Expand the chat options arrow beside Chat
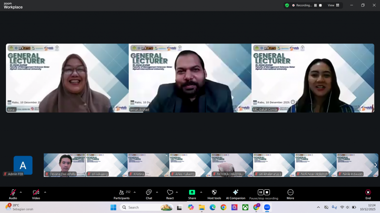 (157, 192)
